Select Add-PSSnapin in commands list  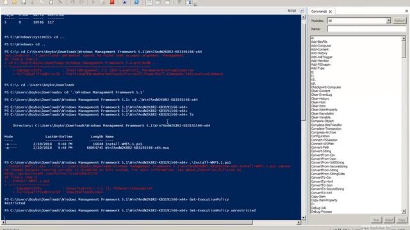321,65
